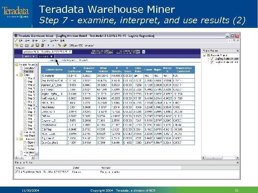Click the Project Explorer scroll left arrow
Image resolution: width=258 pixels, height=193 pixels.
204,158
